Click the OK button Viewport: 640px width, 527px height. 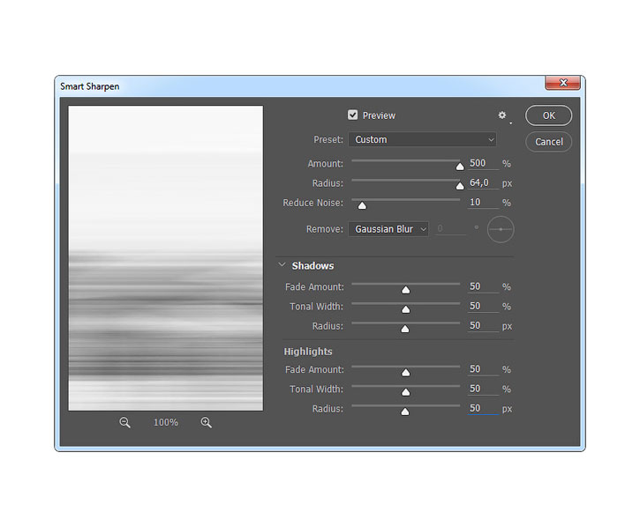[548, 115]
